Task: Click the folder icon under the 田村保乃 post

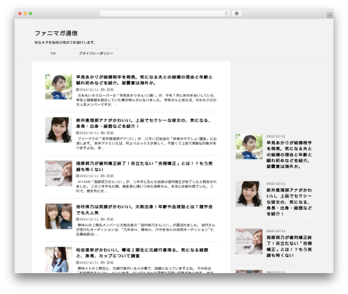Action: click(102, 220)
